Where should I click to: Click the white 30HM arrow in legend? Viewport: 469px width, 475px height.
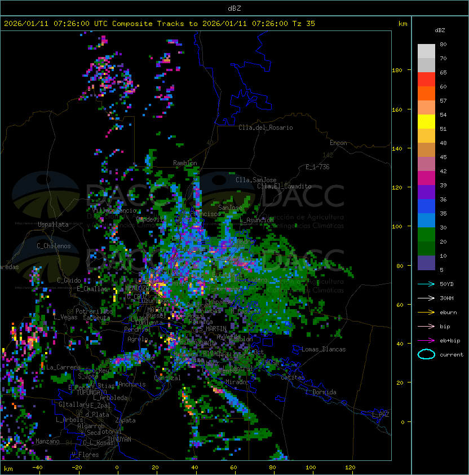[426, 298]
